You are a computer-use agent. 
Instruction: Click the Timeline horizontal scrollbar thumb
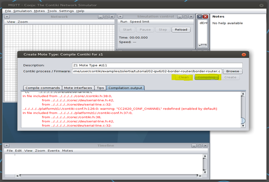(x=109, y=176)
